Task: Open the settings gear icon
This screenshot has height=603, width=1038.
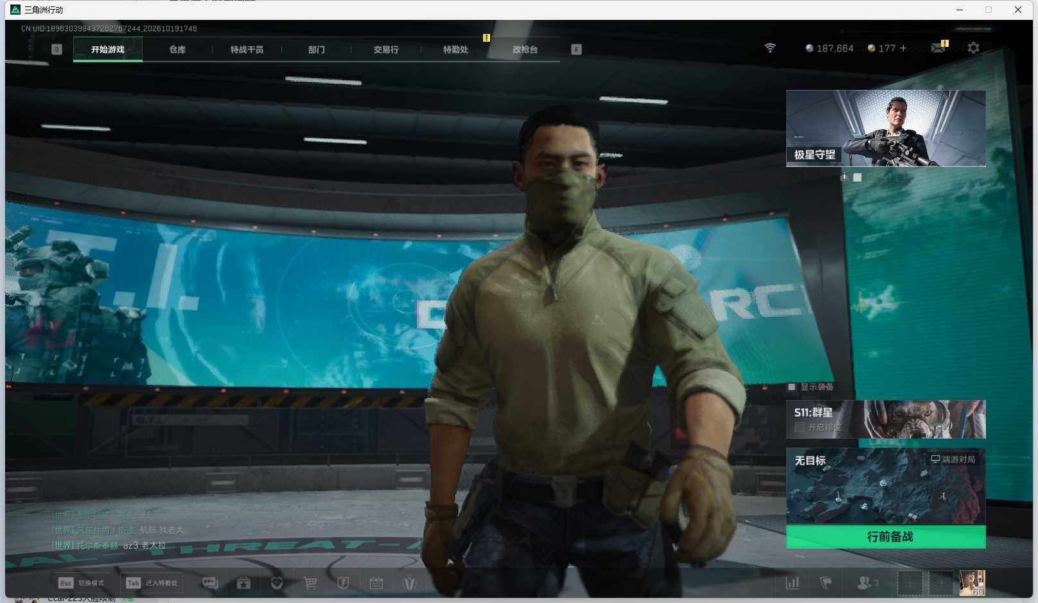Action: (974, 48)
